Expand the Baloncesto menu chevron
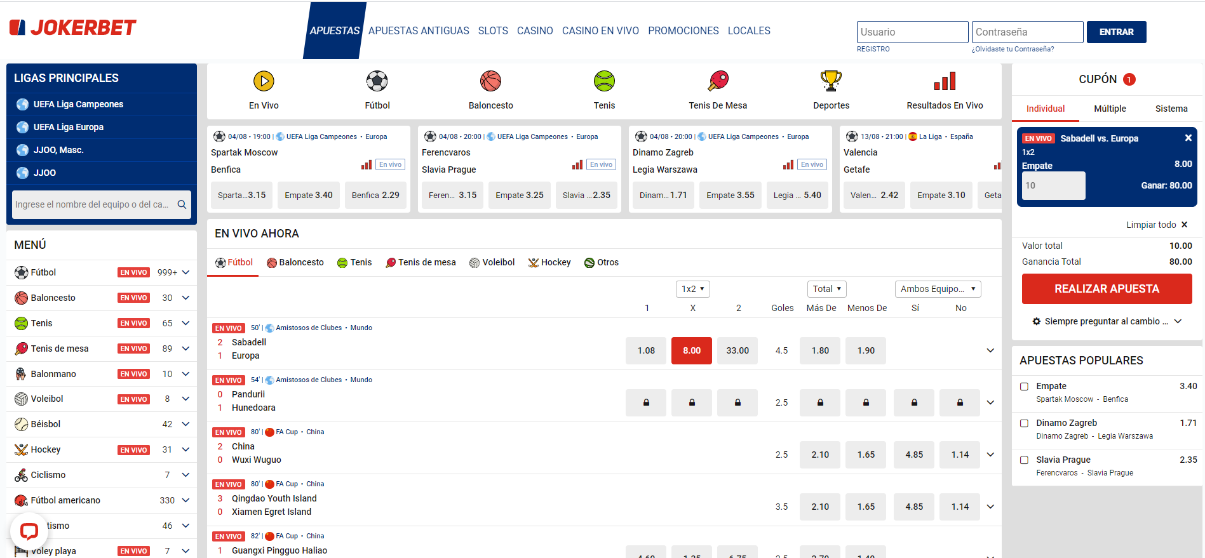The height and width of the screenshot is (558, 1205). click(186, 298)
